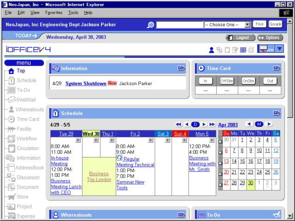Open the Options button
Viewport: 295px width, 221px height.
tap(270, 38)
